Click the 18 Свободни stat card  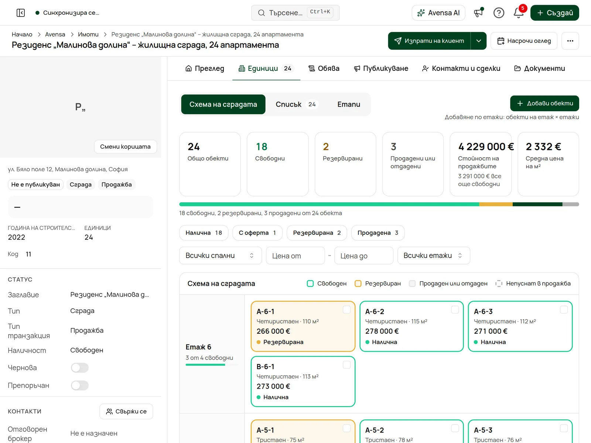coord(278,164)
